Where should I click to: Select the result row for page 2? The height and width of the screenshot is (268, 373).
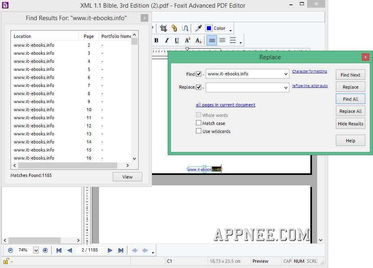coord(71,45)
